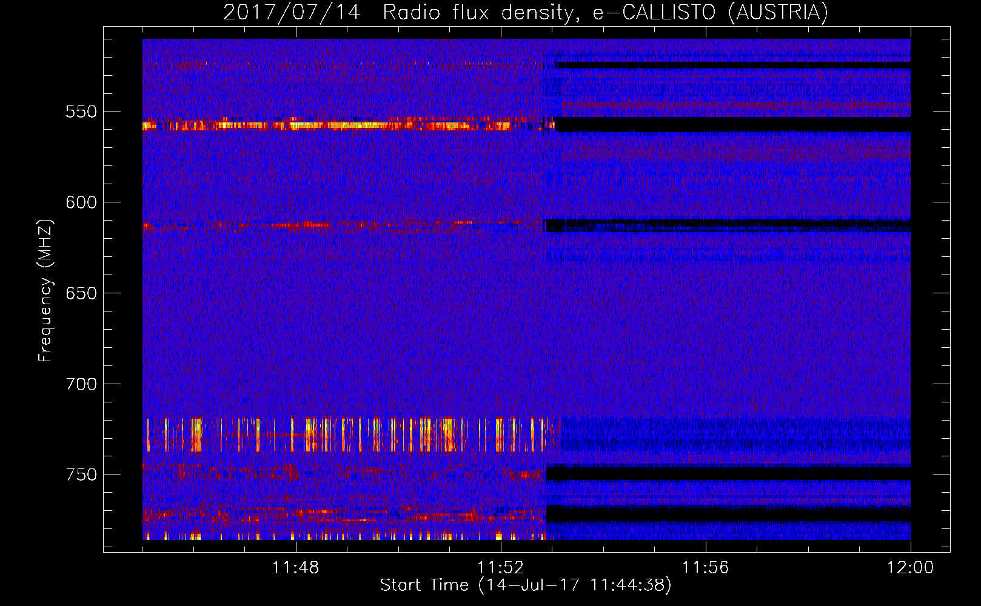Click the 750 frequency tick label
Screen dimensions: 981x606
[81, 474]
